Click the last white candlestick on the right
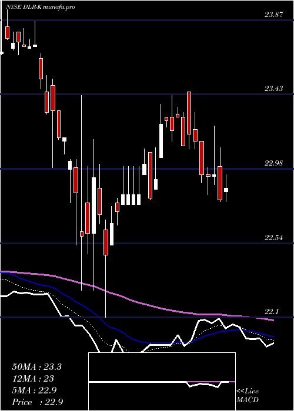 pos(226,188)
